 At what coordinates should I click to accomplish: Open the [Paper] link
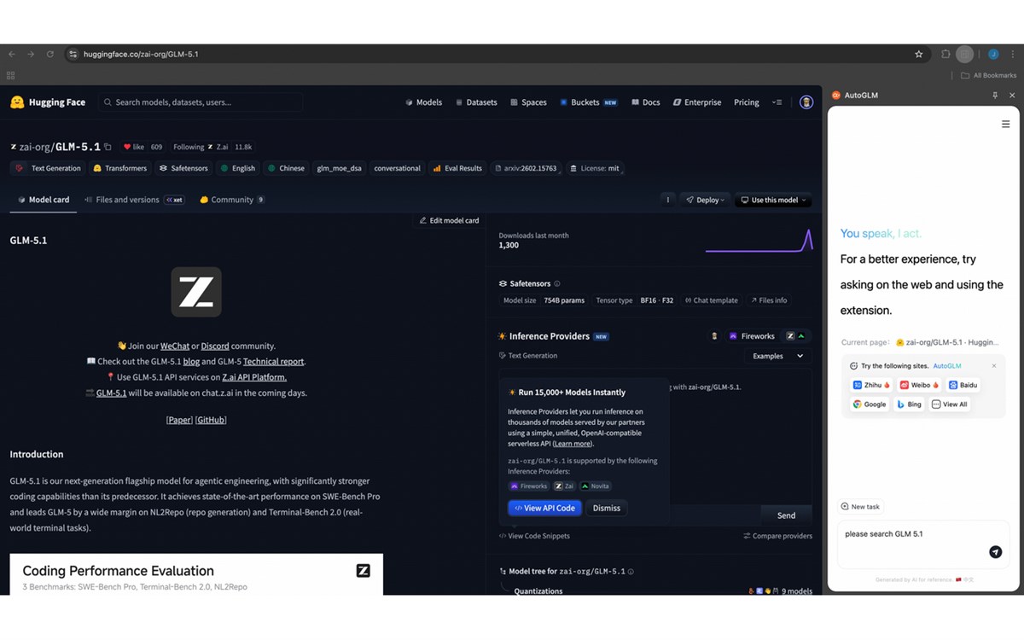click(179, 420)
